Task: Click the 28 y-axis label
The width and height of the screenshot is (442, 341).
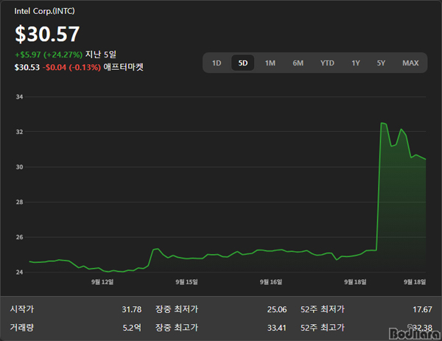Action: 19,202
